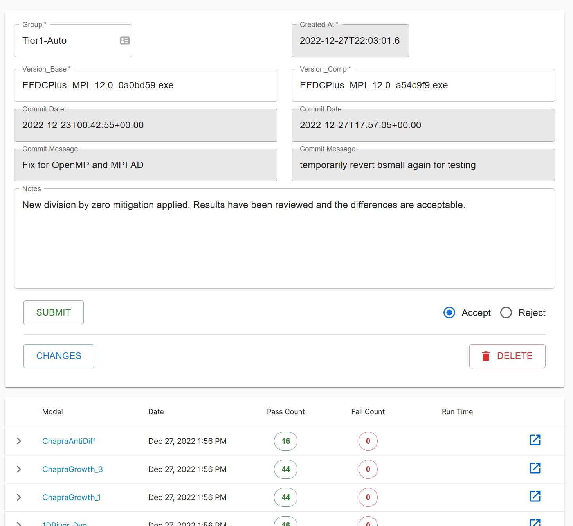
Task: Click the external link icon on the 1DRiver_Dye row
Action: coord(535,522)
